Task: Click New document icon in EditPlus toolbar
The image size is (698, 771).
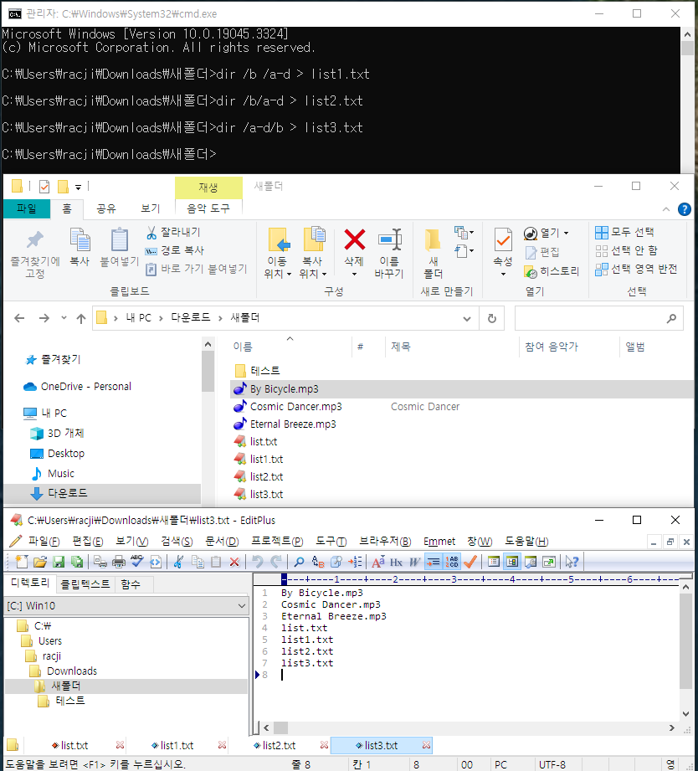Action: coord(22,562)
